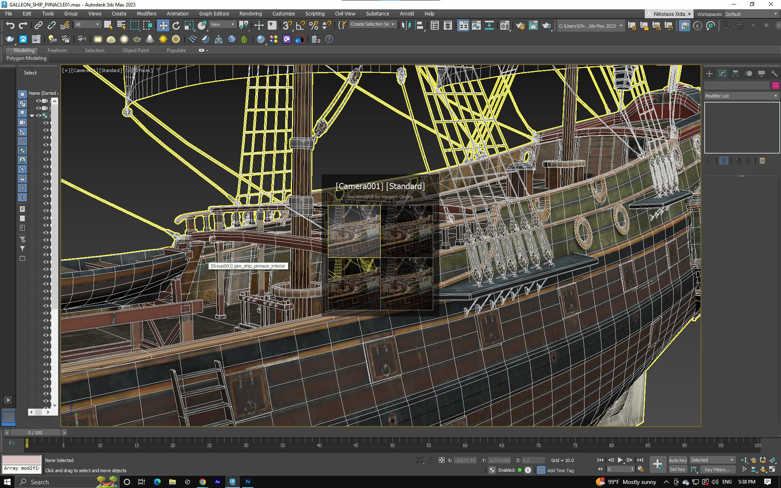Open the reference coordinate View dropdown
781x488 pixels.
(x=222, y=24)
